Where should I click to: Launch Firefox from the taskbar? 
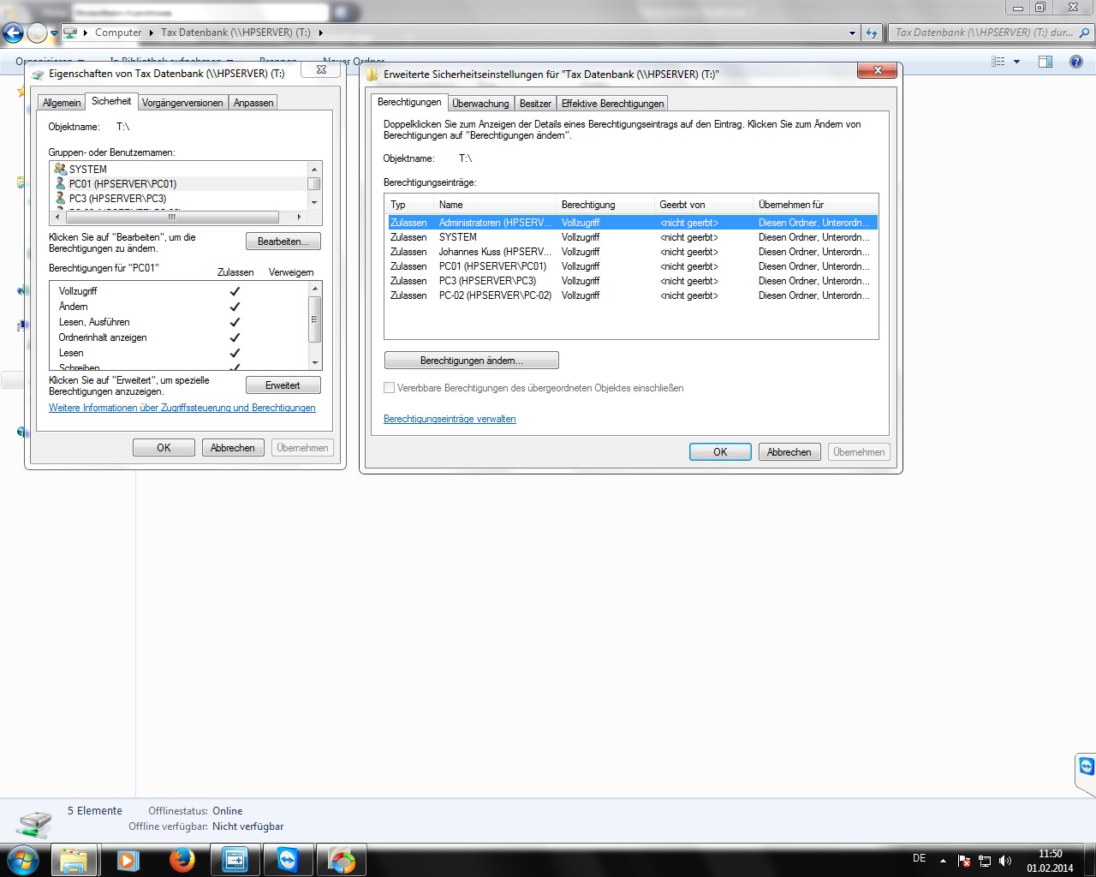182,860
